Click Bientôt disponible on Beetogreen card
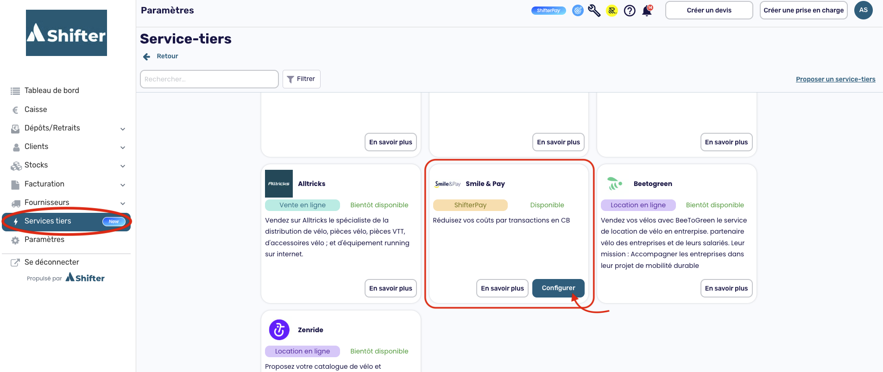Screen dimensions: 883x372 (x=715, y=205)
